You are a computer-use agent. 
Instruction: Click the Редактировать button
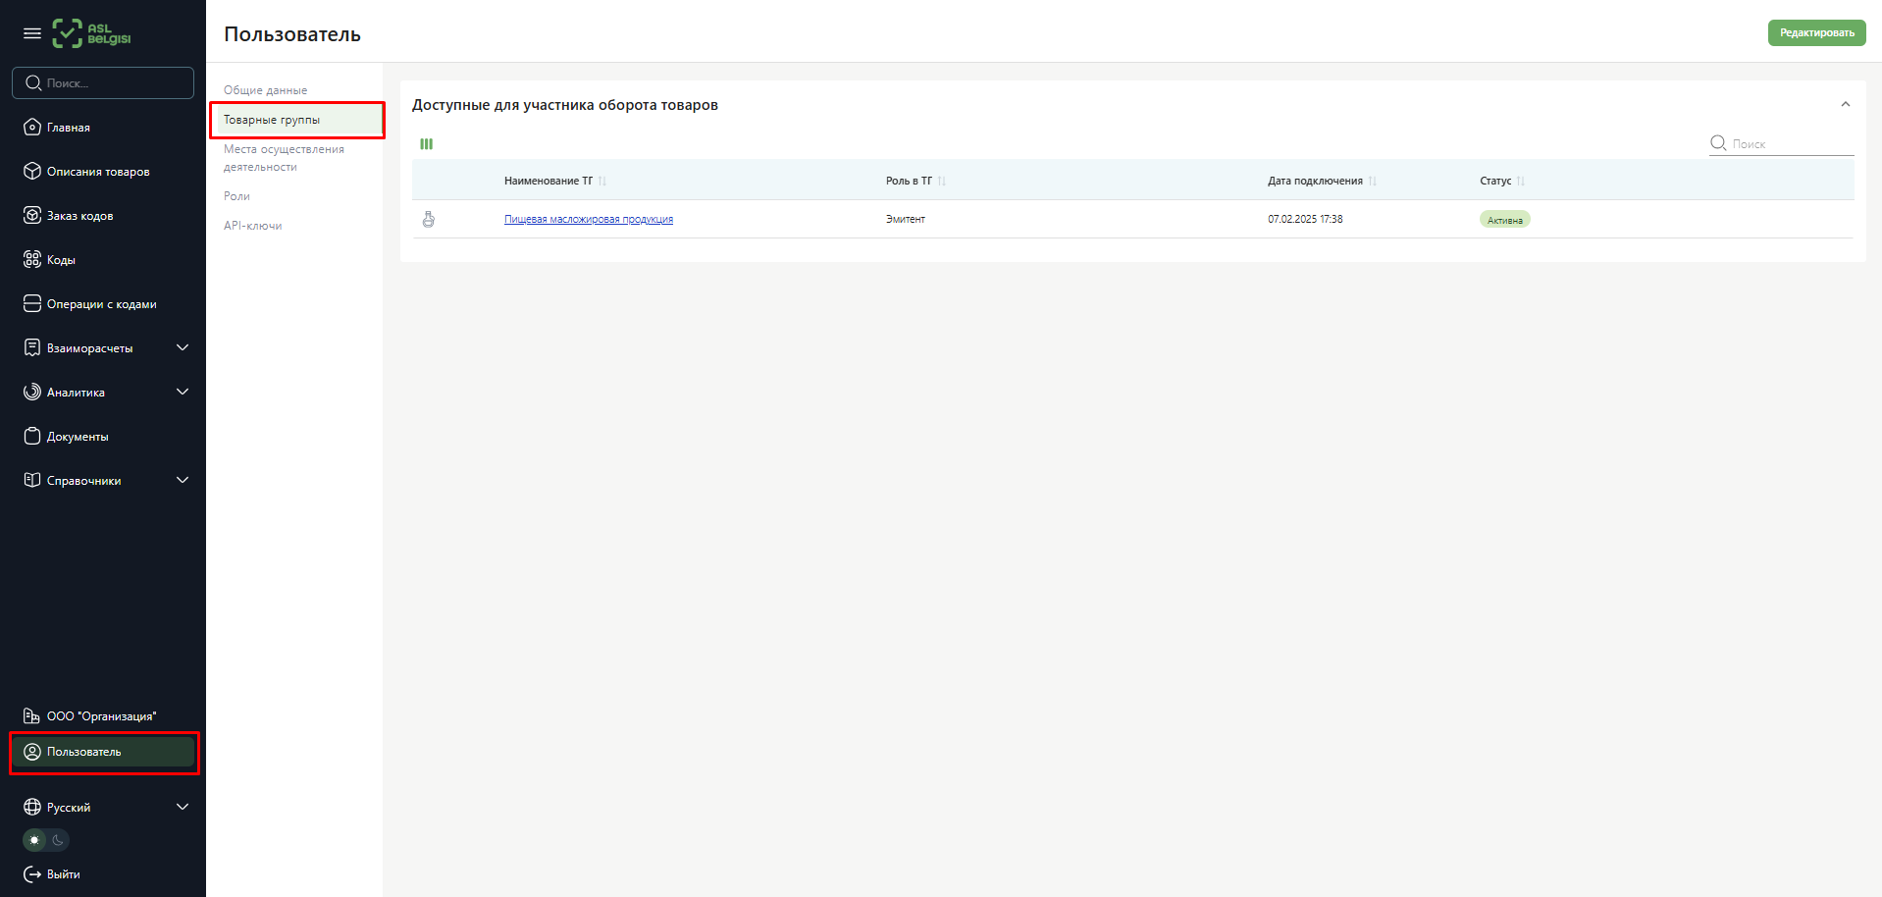click(1816, 32)
